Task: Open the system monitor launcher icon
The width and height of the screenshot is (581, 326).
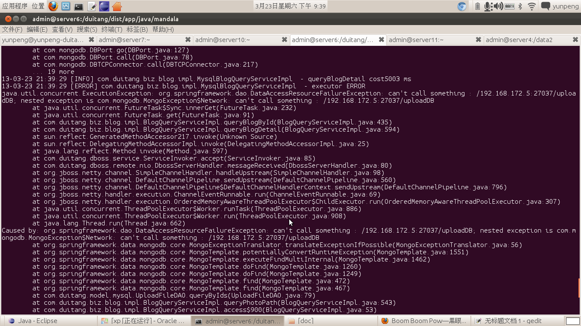Action: pyautogui.click(x=66, y=6)
